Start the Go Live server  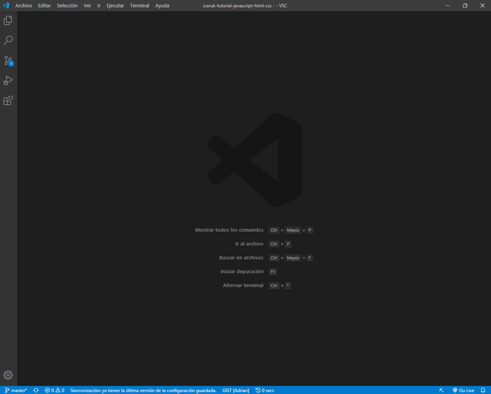point(464,390)
